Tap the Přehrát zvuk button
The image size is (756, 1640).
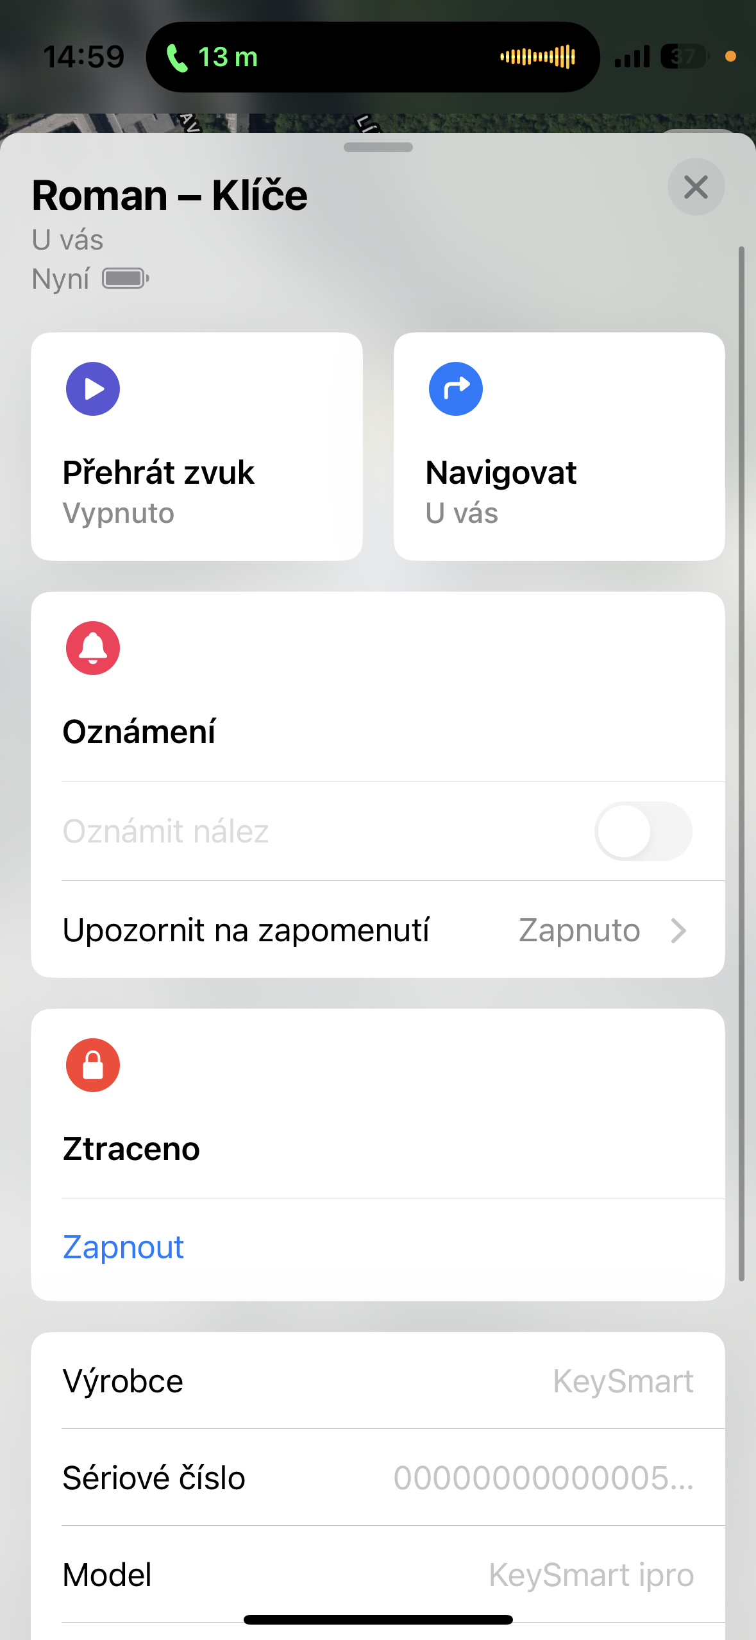point(197,447)
